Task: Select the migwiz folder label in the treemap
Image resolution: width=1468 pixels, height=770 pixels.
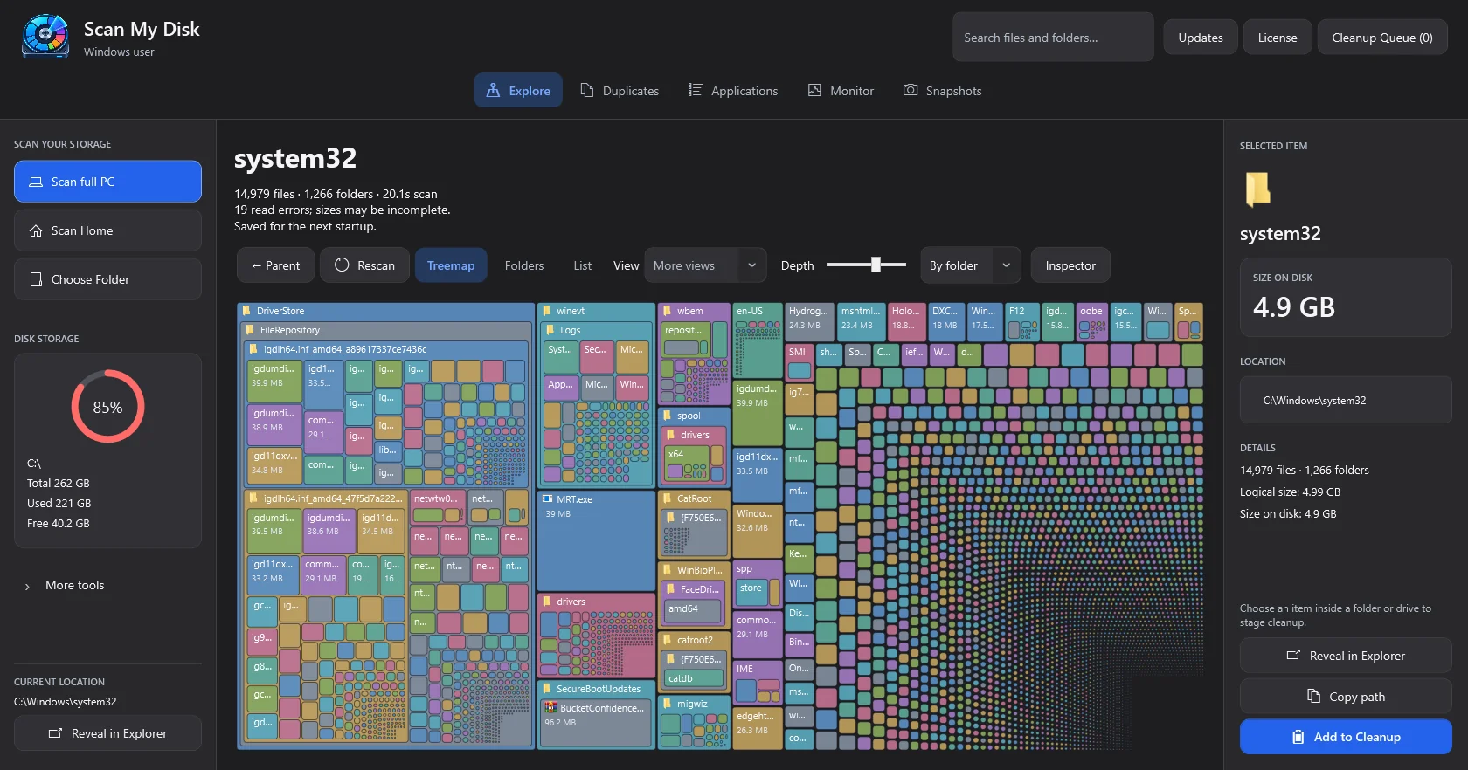Action: coord(692,704)
